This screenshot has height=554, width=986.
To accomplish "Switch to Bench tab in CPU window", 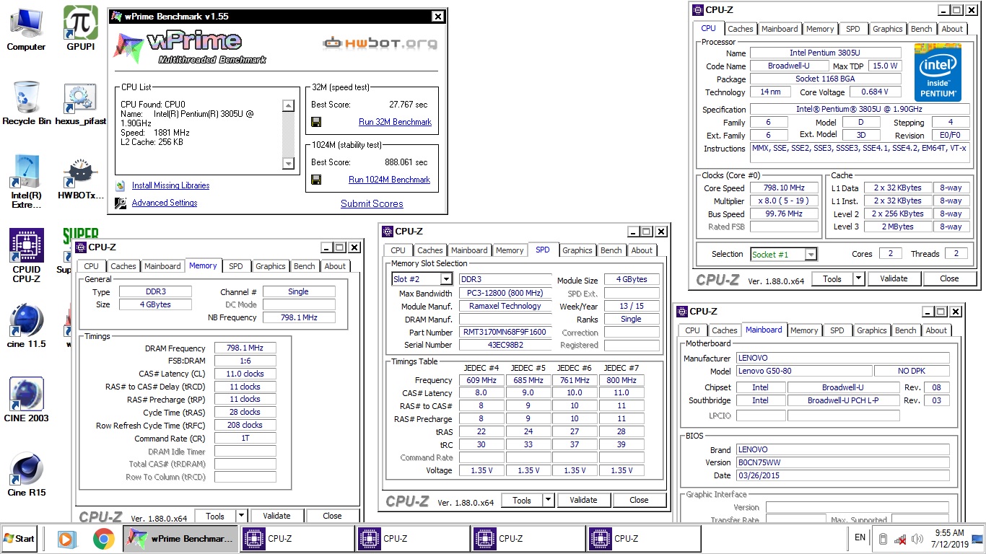I will coord(921,29).
